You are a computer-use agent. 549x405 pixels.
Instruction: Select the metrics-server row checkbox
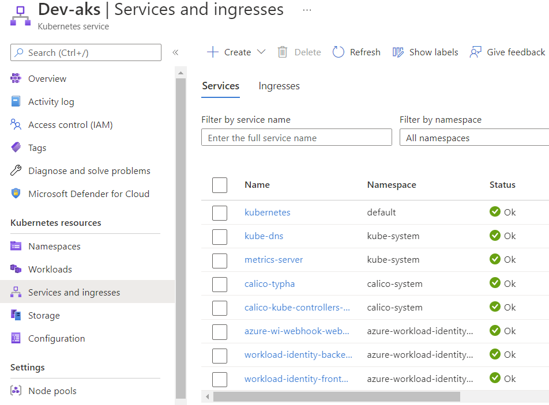click(x=220, y=260)
